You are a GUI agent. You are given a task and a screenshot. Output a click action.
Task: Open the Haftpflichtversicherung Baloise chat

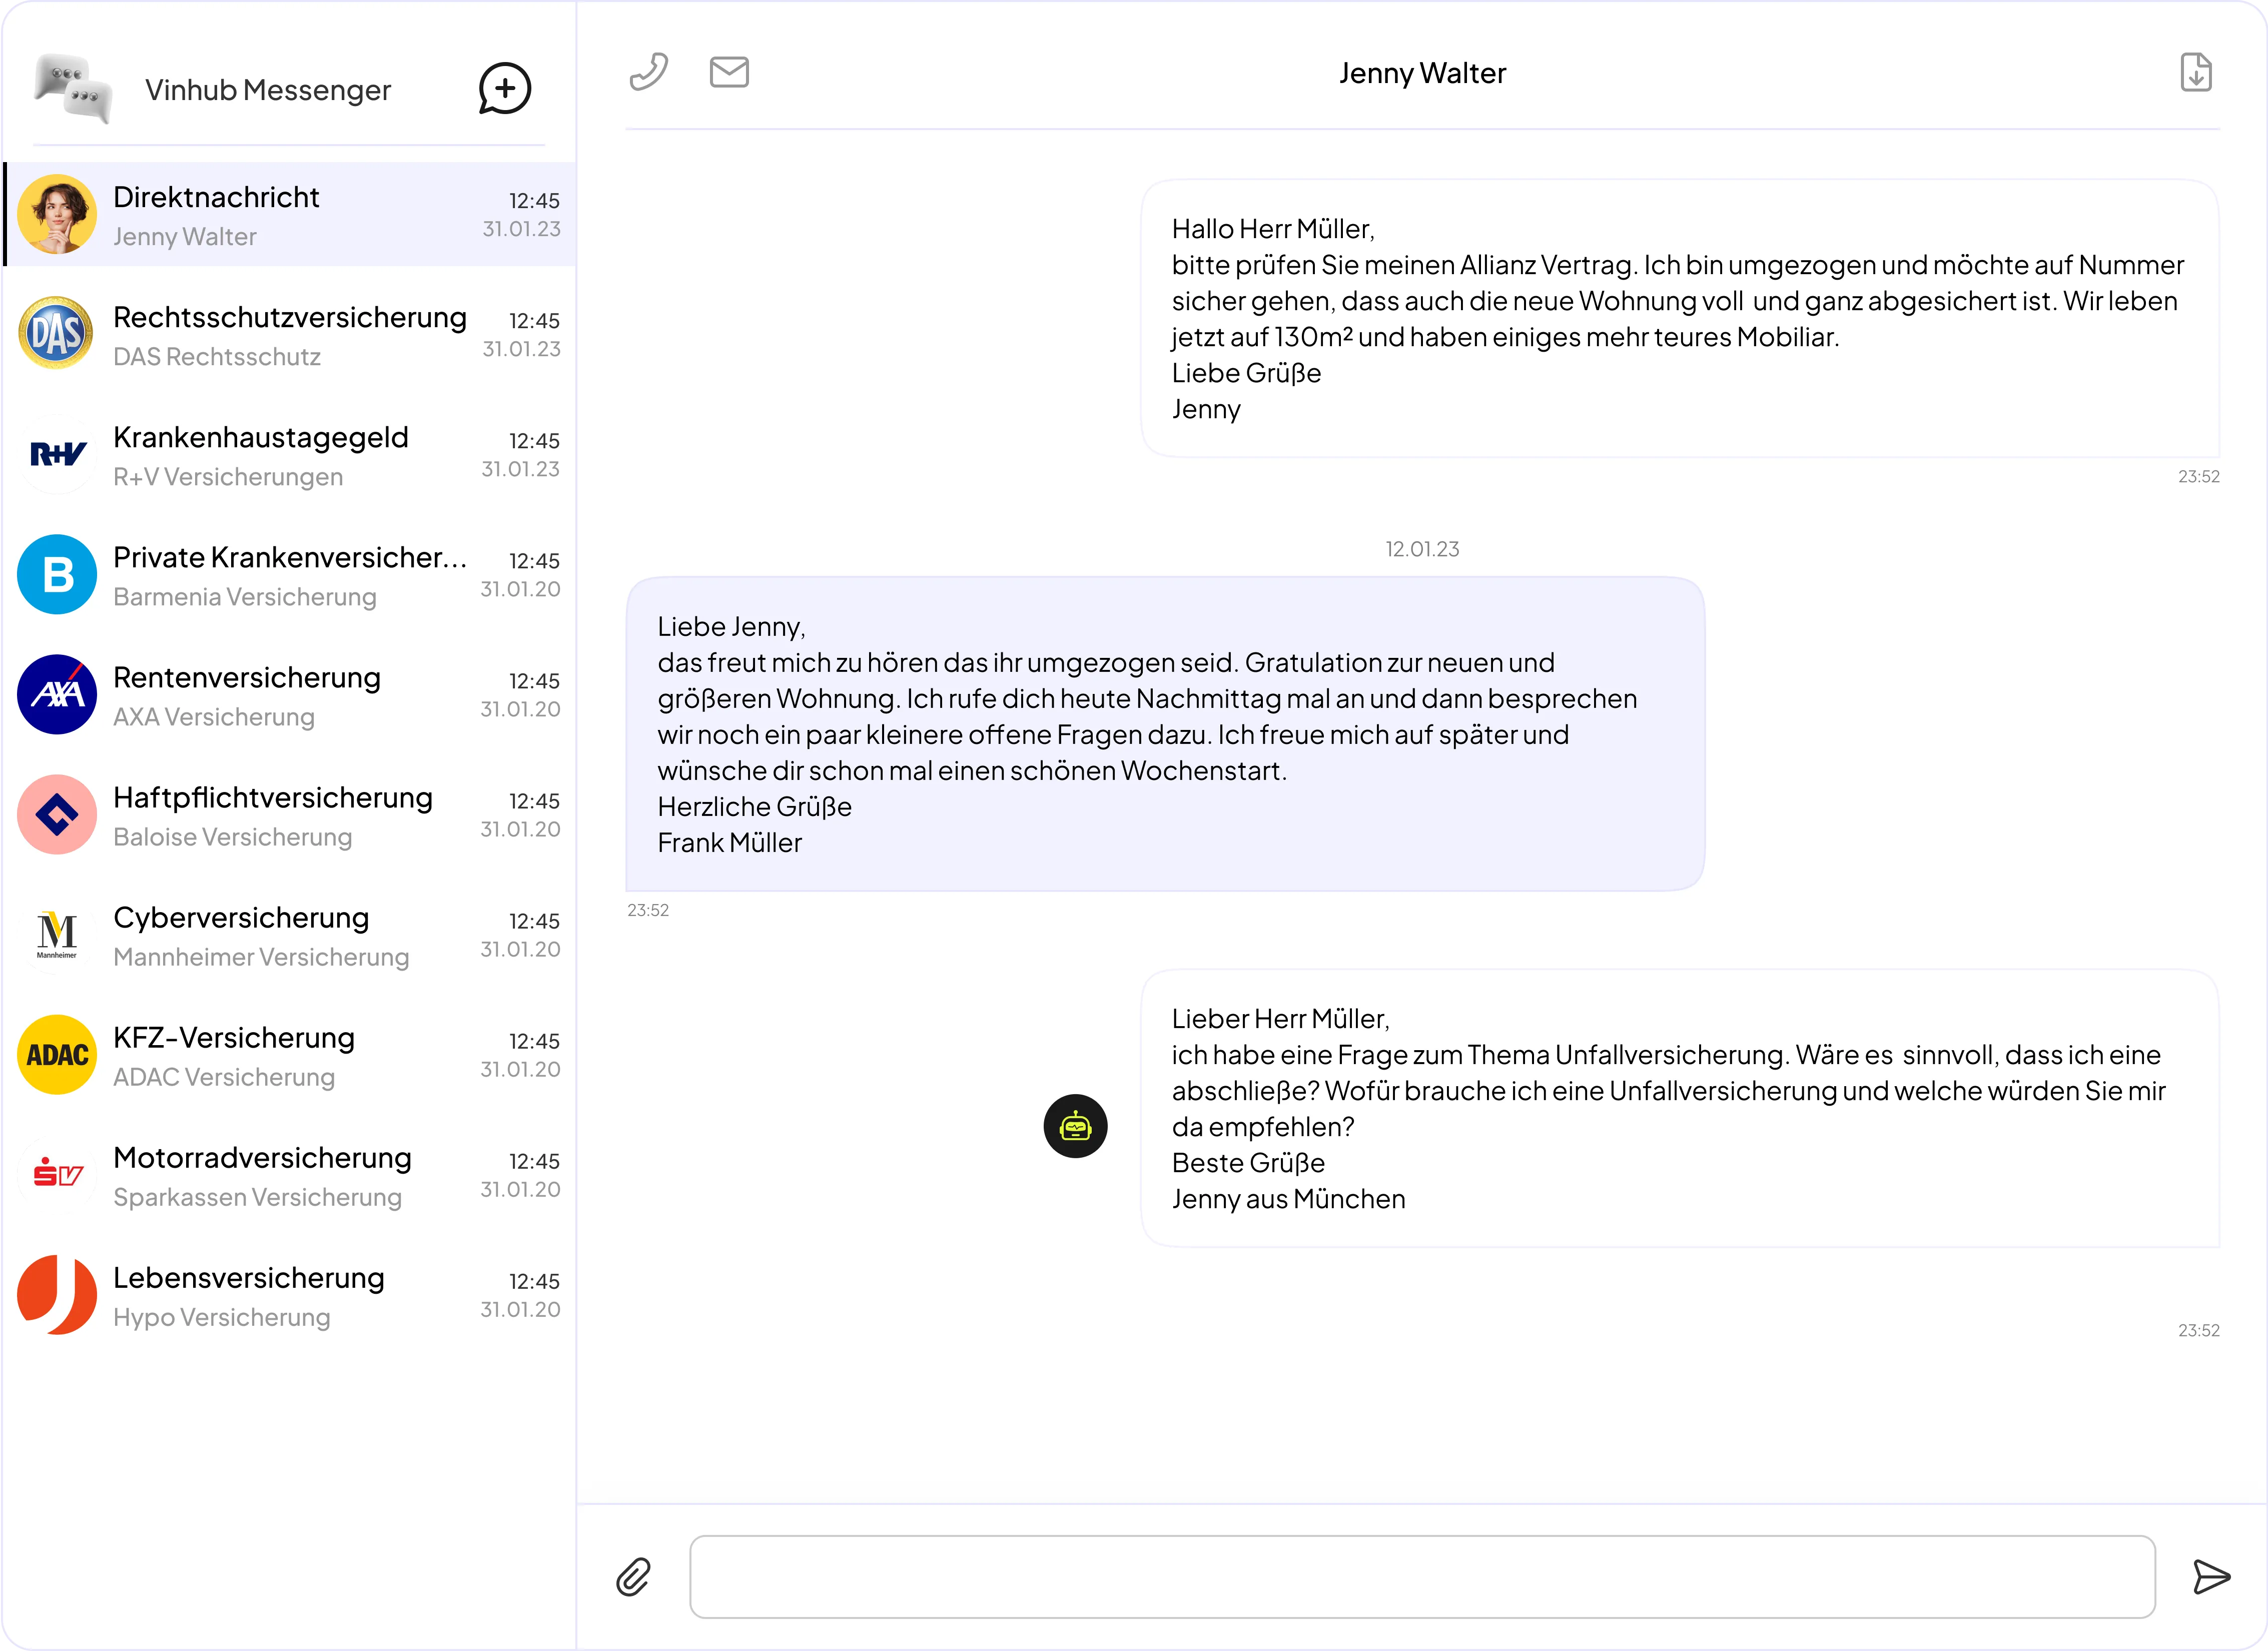click(x=290, y=815)
